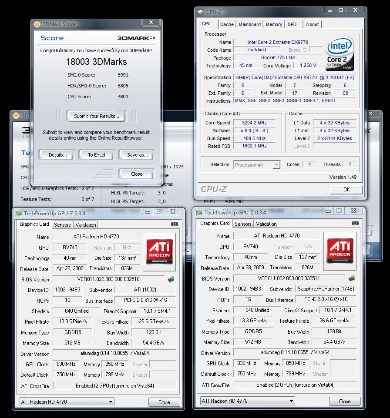Click BIOS save chip icon in left GPU-Z
The width and height of the screenshot is (390, 418).
(x=171, y=279)
